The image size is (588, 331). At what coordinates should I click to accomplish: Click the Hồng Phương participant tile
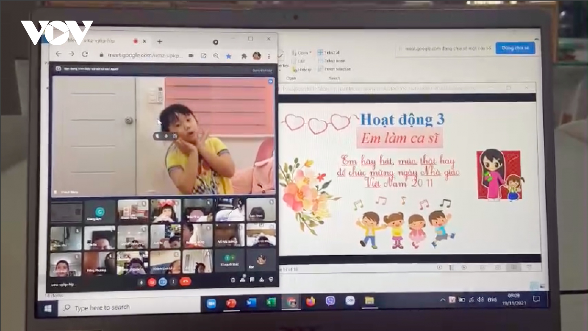(x=99, y=263)
